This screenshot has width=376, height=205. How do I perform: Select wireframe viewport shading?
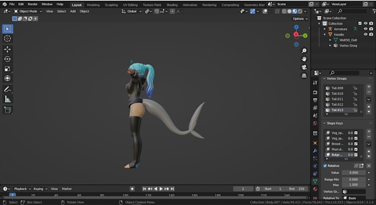click(x=284, y=11)
